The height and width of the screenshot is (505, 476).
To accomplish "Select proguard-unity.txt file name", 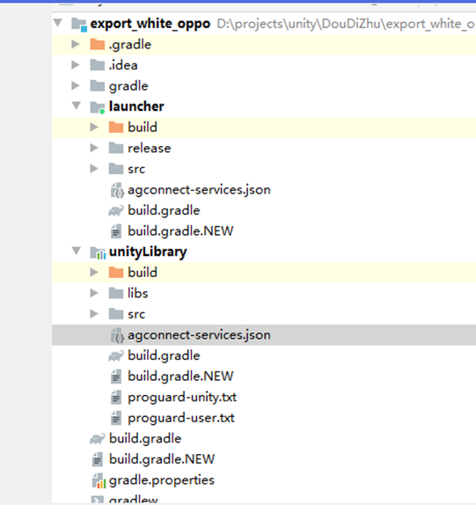I will [x=182, y=398].
